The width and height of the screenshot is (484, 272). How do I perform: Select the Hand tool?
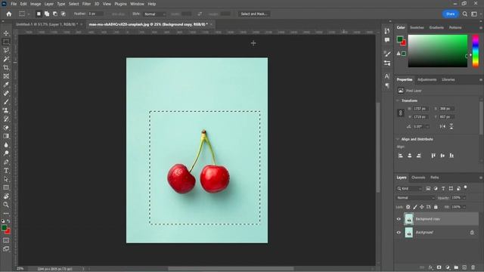[6, 196]
